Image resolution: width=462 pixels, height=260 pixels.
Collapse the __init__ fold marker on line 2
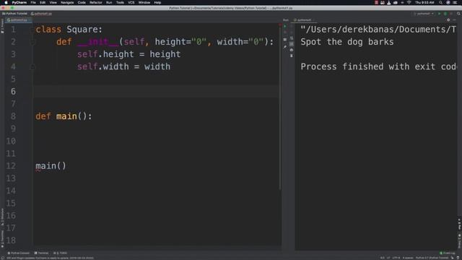pos(33,42)
